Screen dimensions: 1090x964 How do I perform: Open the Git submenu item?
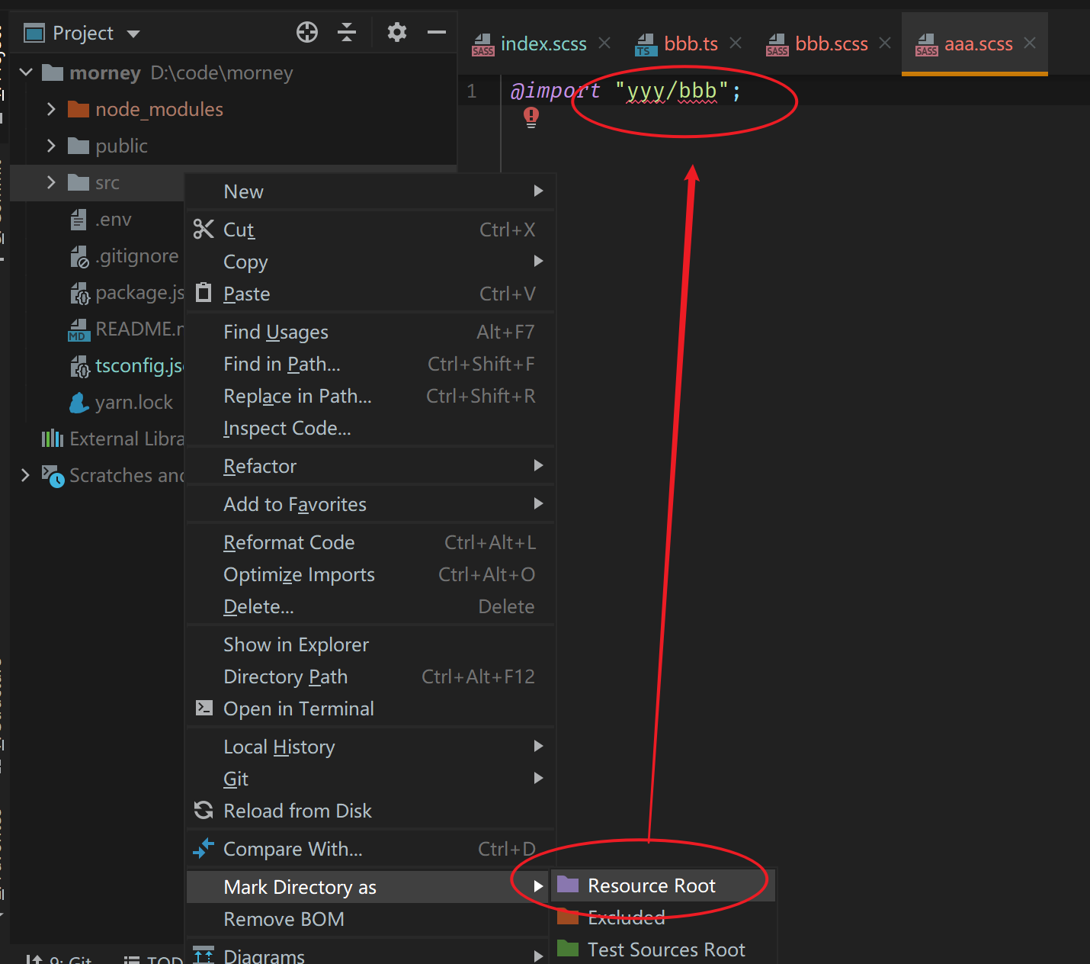pos(370,779)
